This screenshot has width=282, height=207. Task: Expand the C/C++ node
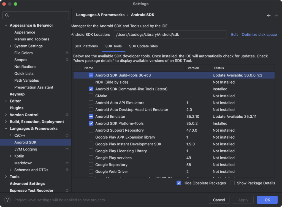pyautogui.click(x=11, y=135)
